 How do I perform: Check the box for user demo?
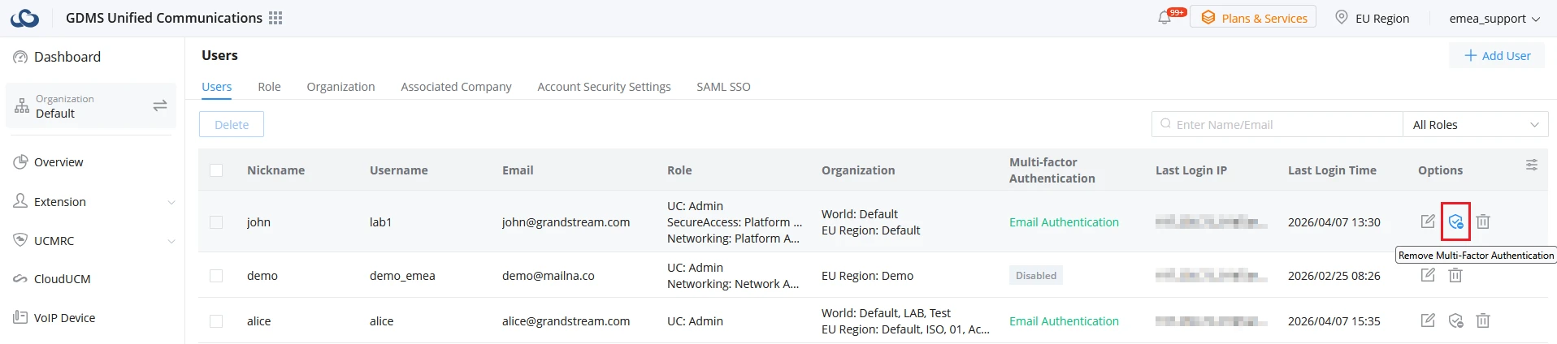216,276
